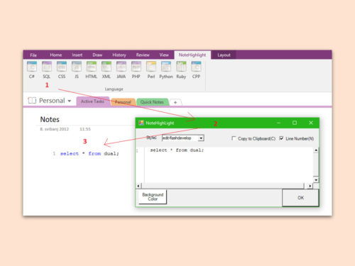Open the Layout ribbon tab
This screenshot has width=355, height=266.
click(x=224, y=55)
